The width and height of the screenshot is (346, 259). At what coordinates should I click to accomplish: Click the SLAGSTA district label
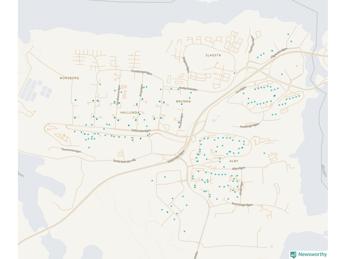[213, 55]
